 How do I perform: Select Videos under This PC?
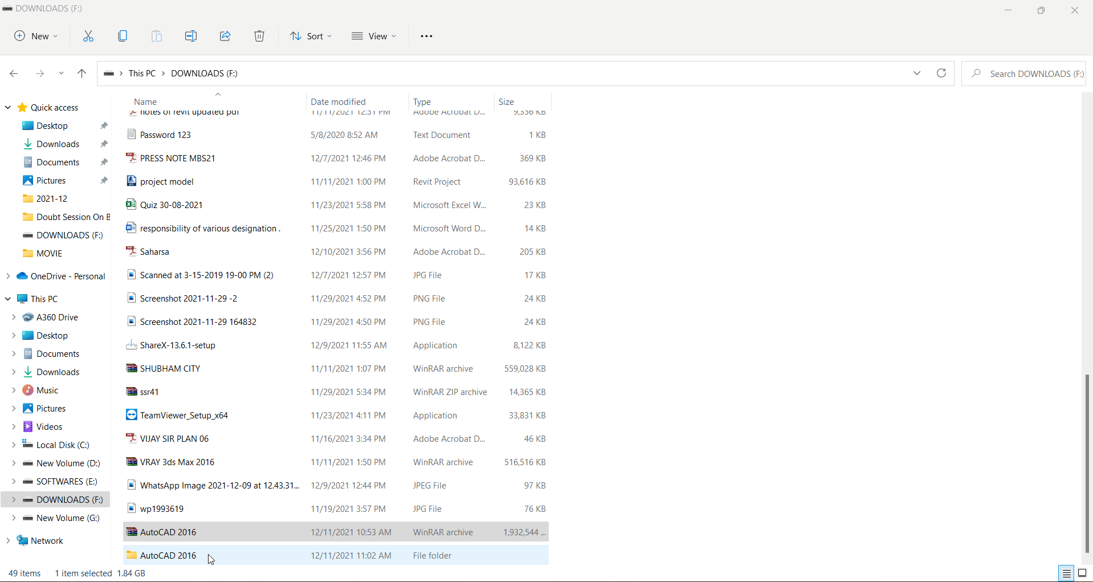coord(49,426)
